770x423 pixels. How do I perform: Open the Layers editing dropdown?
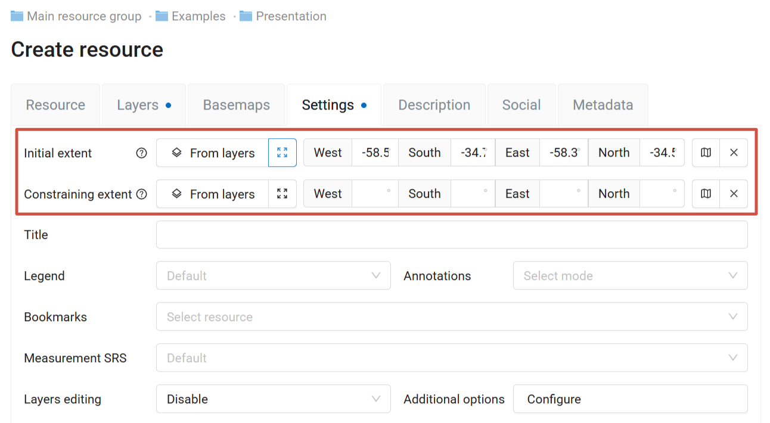273,399
